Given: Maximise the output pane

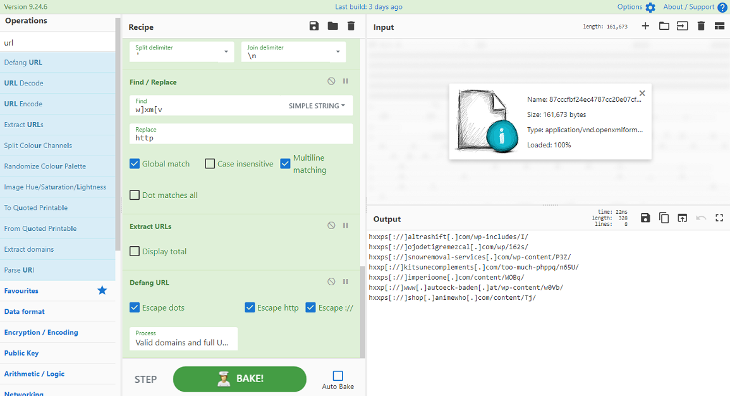Looking at the screenshot, I should (x=719, y=218).
